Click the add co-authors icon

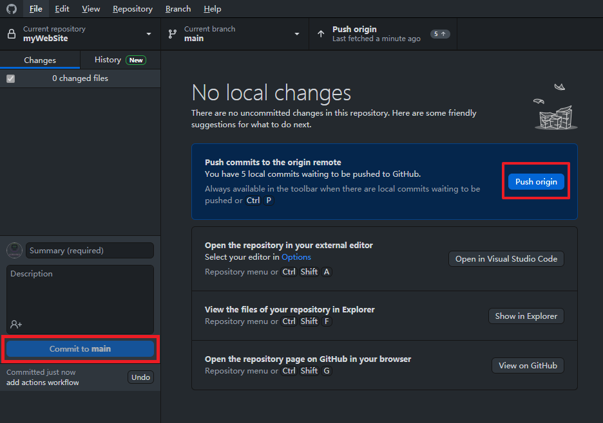(16, 324)
